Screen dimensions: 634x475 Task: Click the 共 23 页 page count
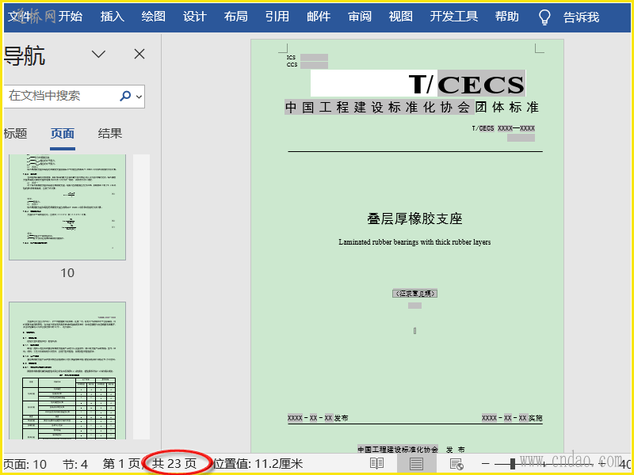[x=174, y=464]
